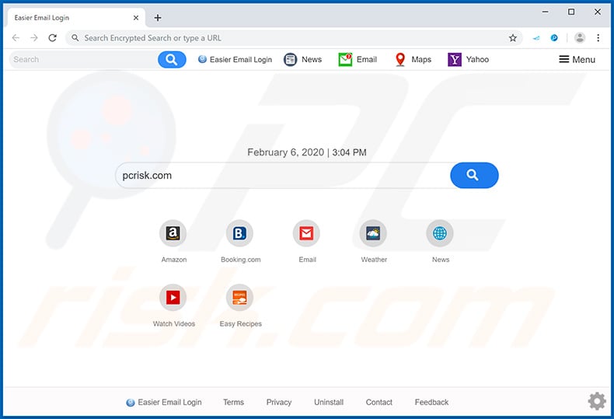Maximize the browser window
614x419 pixels.
click(571, 12)
